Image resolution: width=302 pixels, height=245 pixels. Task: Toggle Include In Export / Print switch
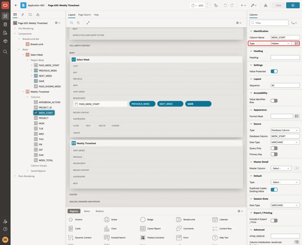click(274, 221)
